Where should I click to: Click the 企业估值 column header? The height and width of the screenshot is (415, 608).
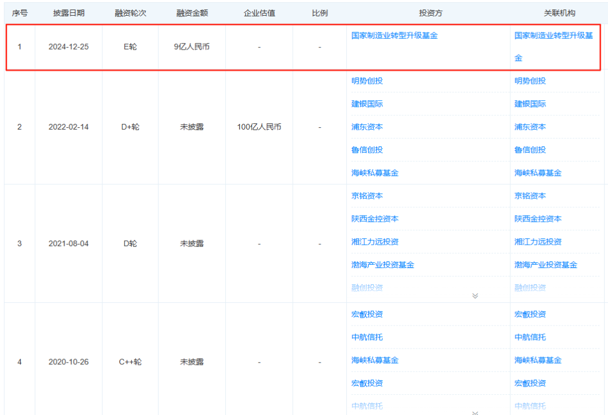pyautogui.click(x=260, y=13)
